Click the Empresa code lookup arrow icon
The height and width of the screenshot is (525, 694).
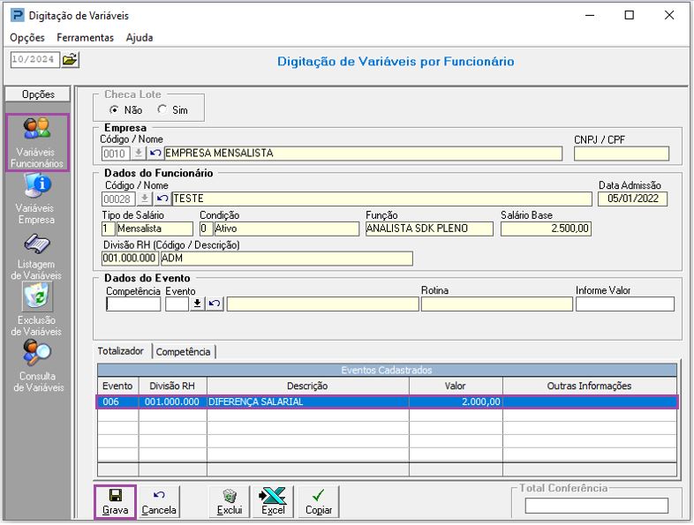pos(139,153)
